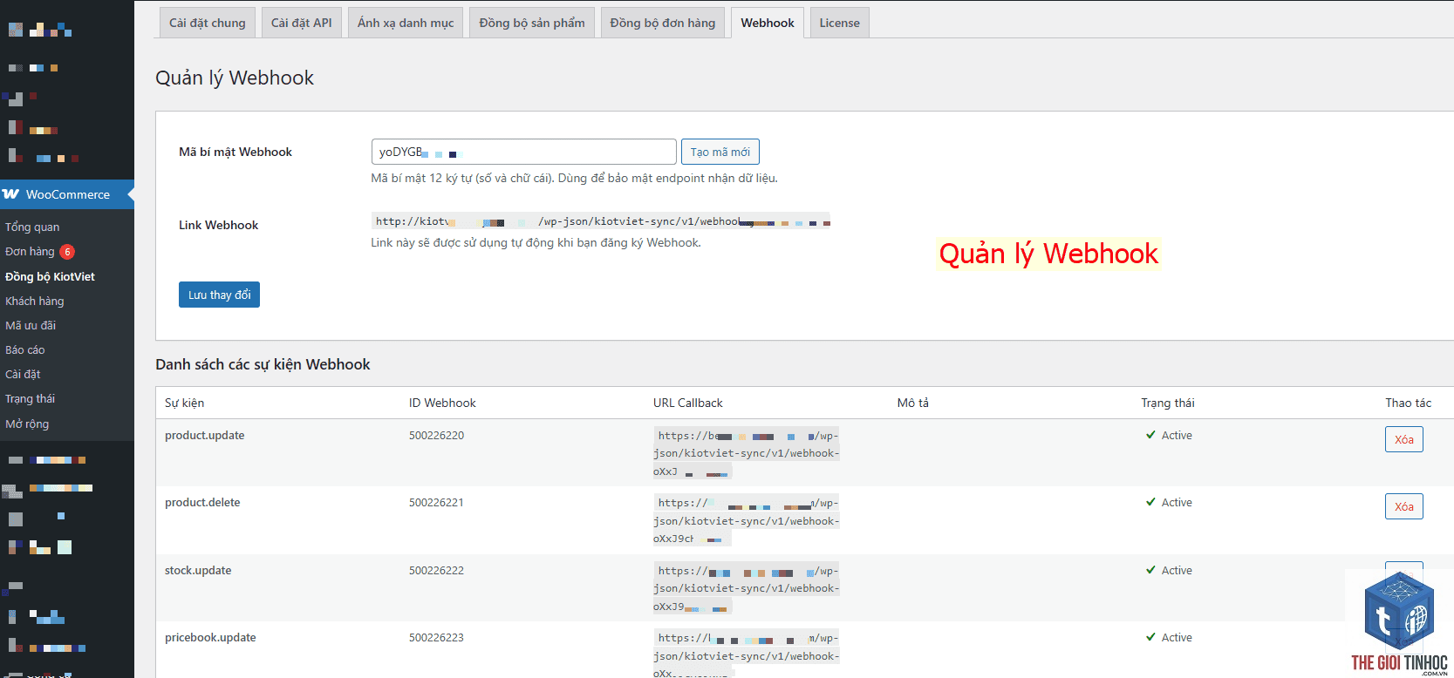The height and width of the screenshot is (678, 1454).
Task: Click the callback URL of product.delete
Action: tap(747, 520)
